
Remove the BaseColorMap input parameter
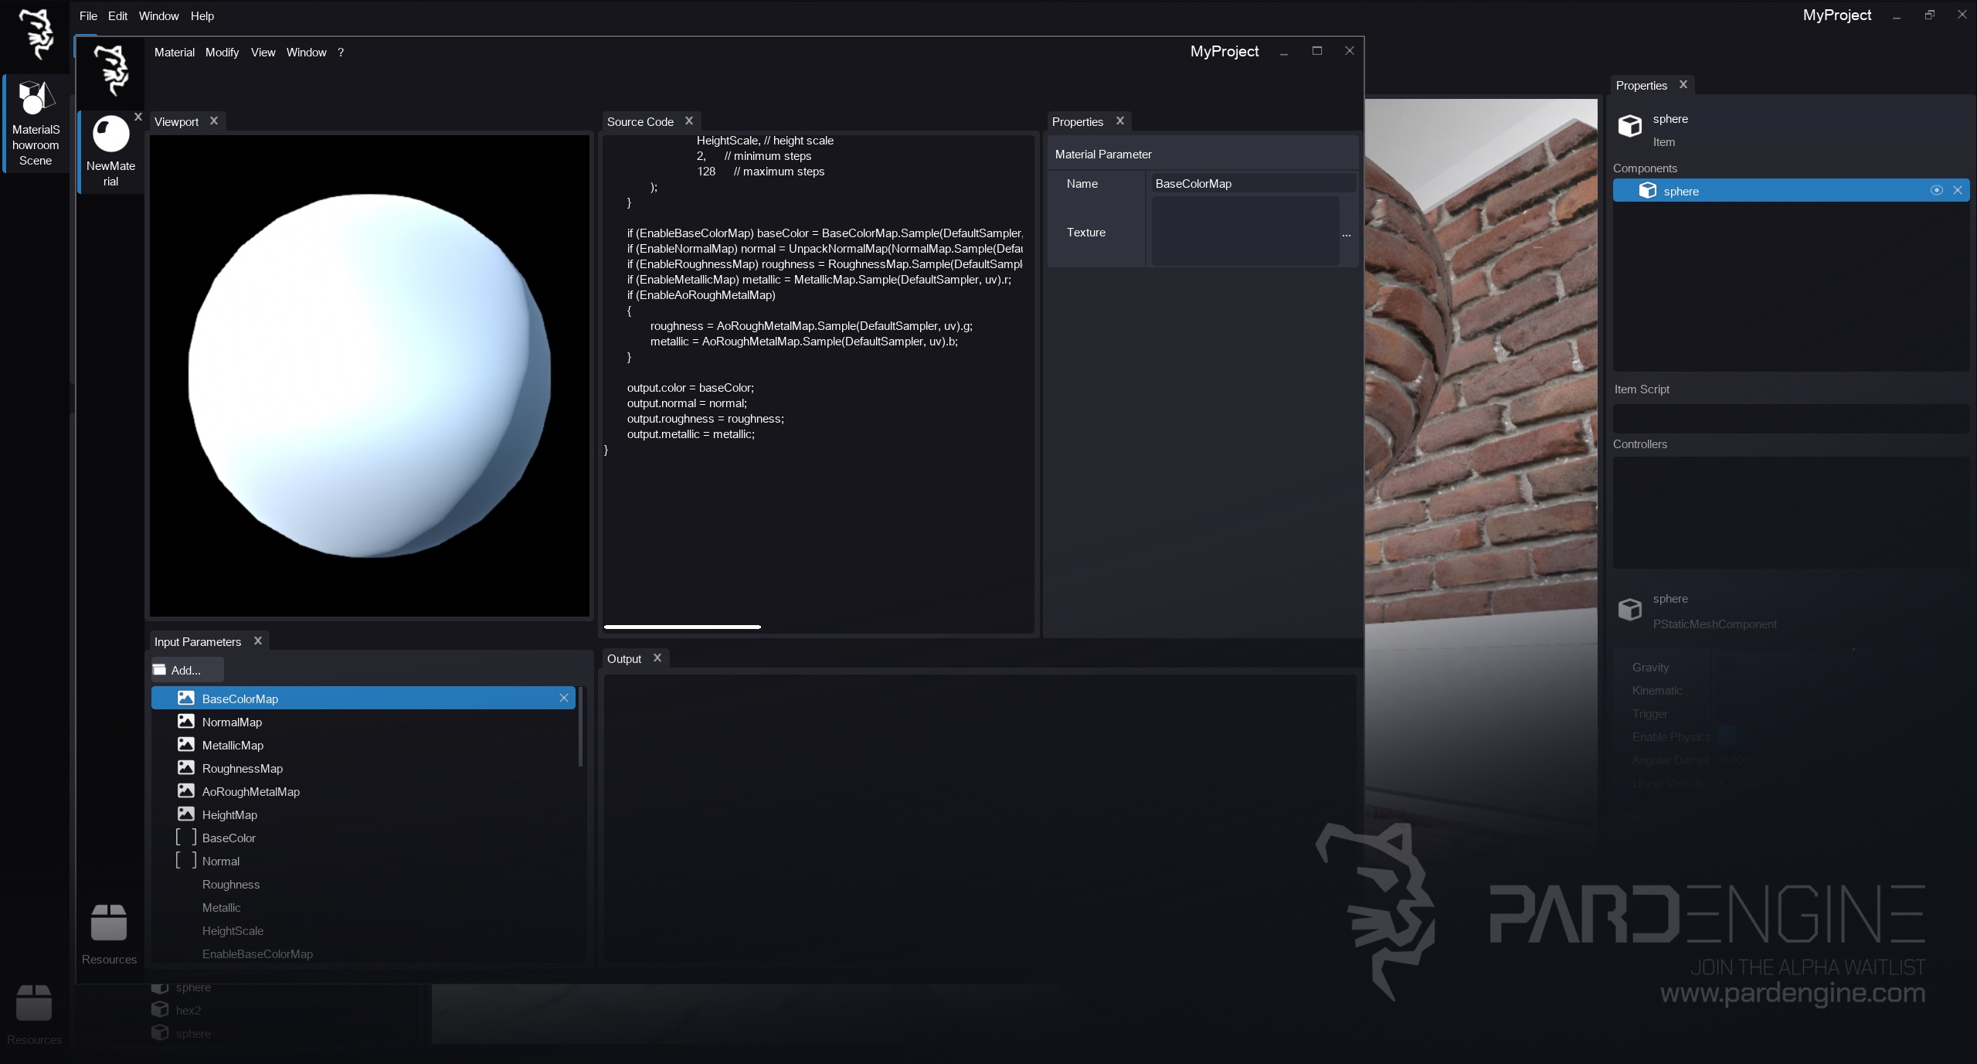click(x=564, y=698)
